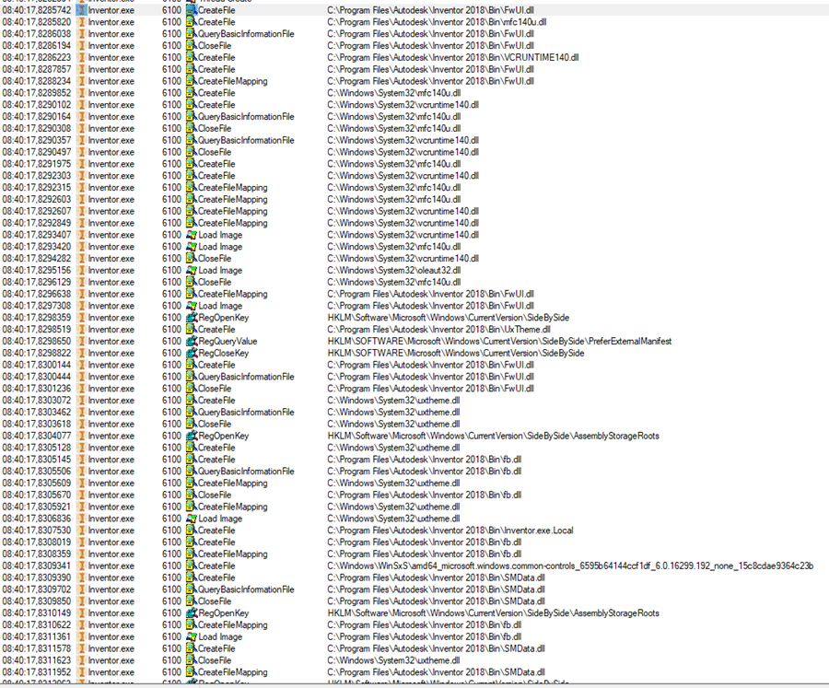Screen dimensions: 829x688
Task: Click the SMData.dll path at 08:40:17,8311578
Action: pos(437,648)
